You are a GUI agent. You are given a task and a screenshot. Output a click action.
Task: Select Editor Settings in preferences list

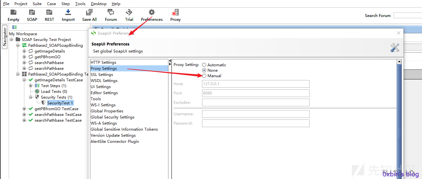[x=129, y=93]
